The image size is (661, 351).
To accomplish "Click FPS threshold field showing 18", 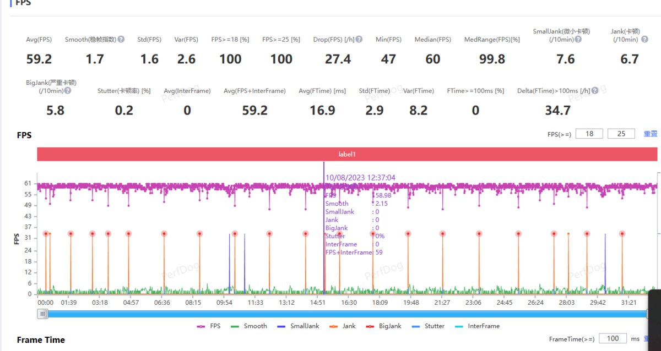I will pos(589,134).
